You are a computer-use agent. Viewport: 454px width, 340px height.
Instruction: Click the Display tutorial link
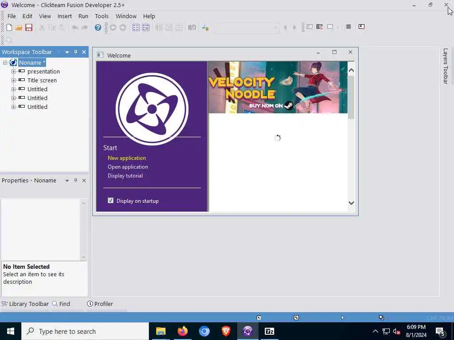(125, 176)
